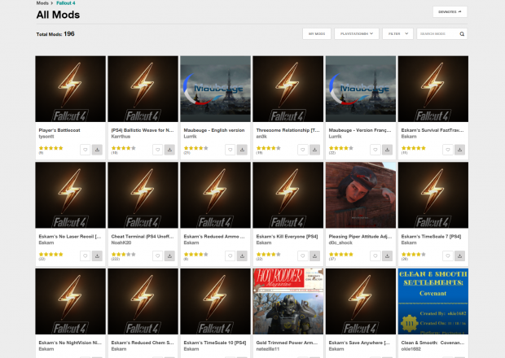Click author name natezilla11
This screenshot has width=505, height=358.
point(268,349)
